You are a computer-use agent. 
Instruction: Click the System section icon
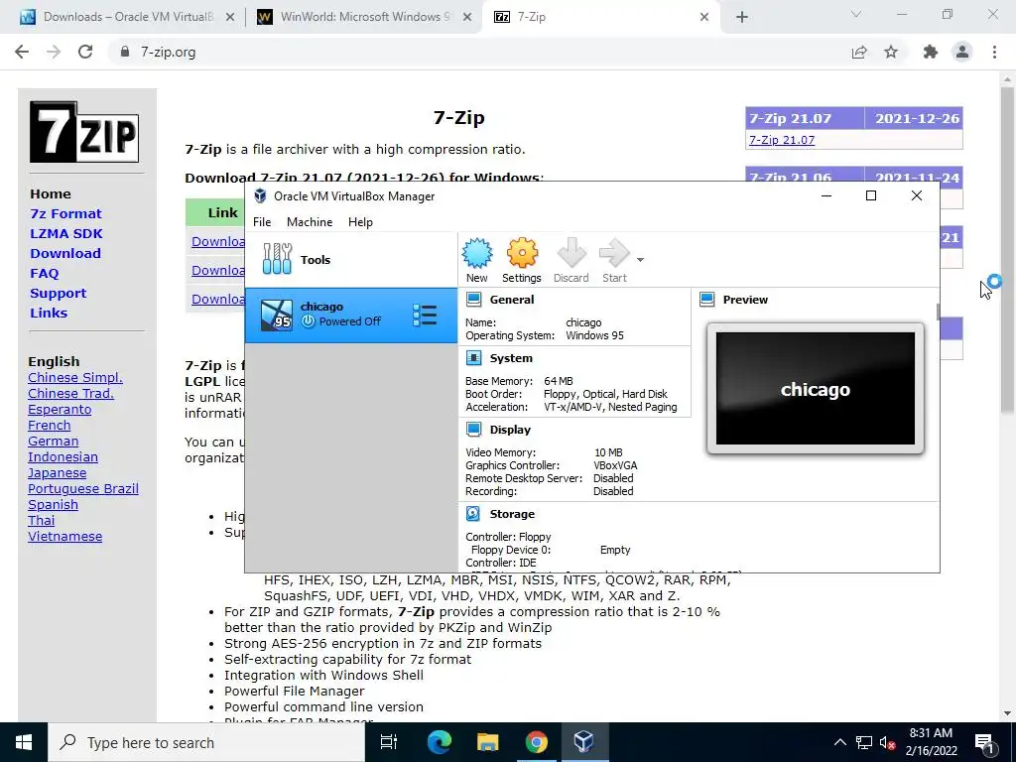coord(473,357)
